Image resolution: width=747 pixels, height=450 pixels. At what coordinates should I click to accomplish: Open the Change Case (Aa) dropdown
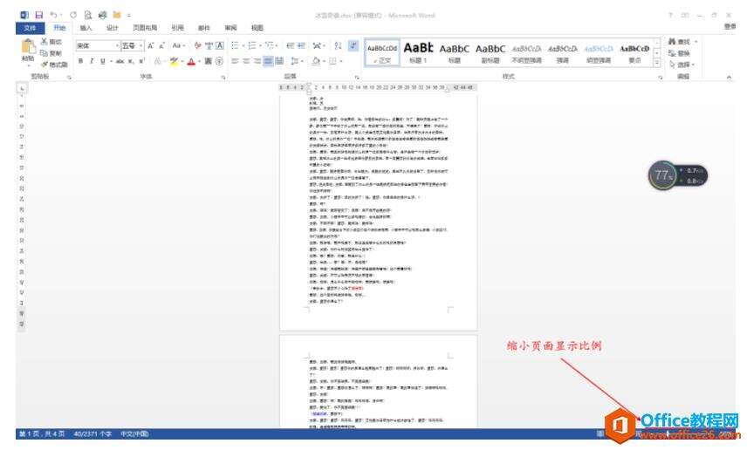[179, 45]
